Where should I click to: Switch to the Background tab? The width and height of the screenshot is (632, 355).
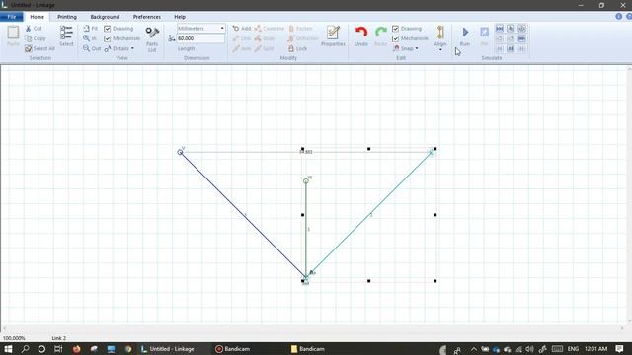click(x=105, y=17)
